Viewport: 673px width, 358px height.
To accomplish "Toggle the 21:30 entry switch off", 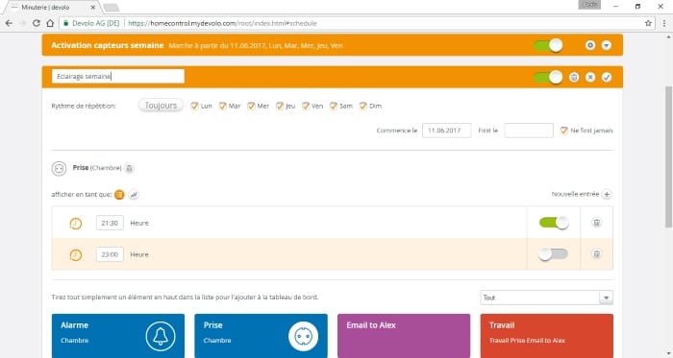I will pos(554,223).
